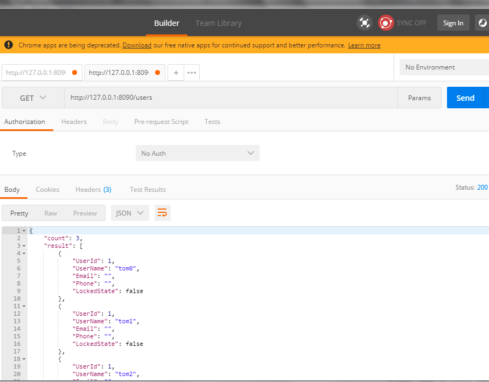This screenshot has height=382, width=489.
Task: Choose the Pretty view button
Action: [19, 213]
